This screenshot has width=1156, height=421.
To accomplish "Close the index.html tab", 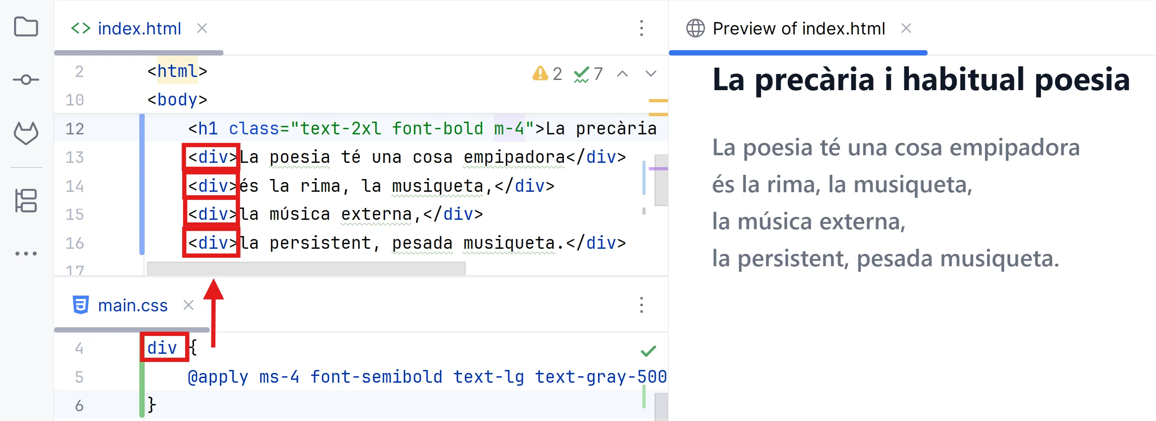I will [x=202, y=28].
